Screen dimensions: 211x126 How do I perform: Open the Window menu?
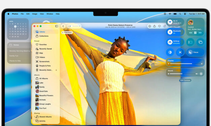point(50,14)
